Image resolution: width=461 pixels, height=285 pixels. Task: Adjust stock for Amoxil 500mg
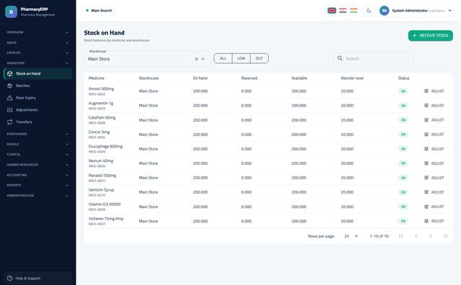434,91
